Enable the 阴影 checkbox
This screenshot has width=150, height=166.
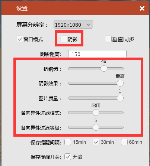click(64, 39)
